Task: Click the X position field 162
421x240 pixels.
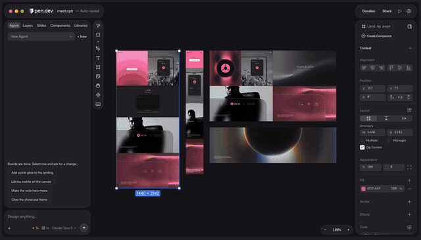Action: (x=373, y=88)
